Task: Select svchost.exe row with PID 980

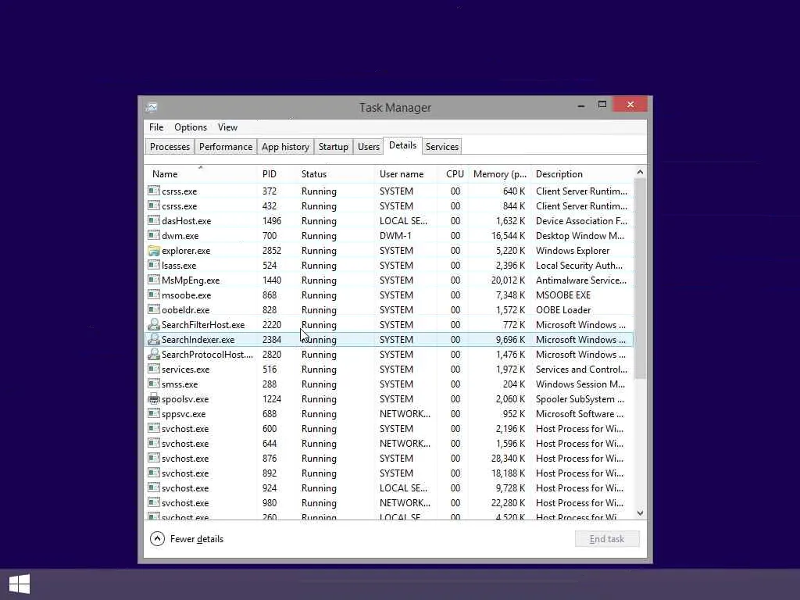Action: 389,502
